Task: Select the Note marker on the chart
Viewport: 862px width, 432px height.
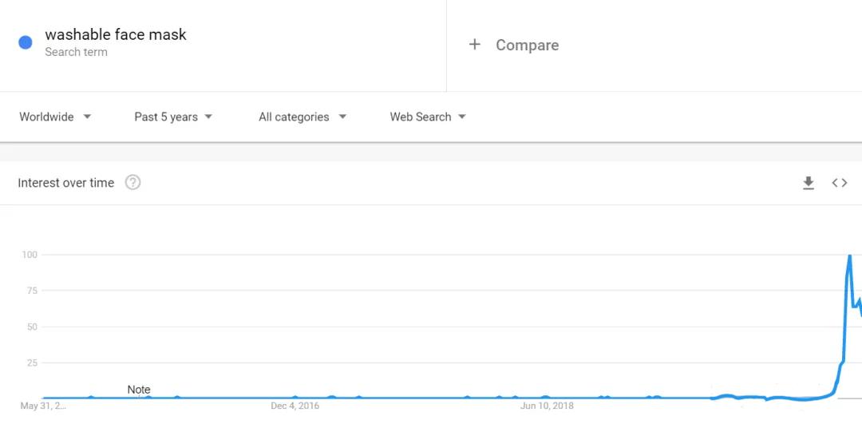Action: tap(139, 390)
